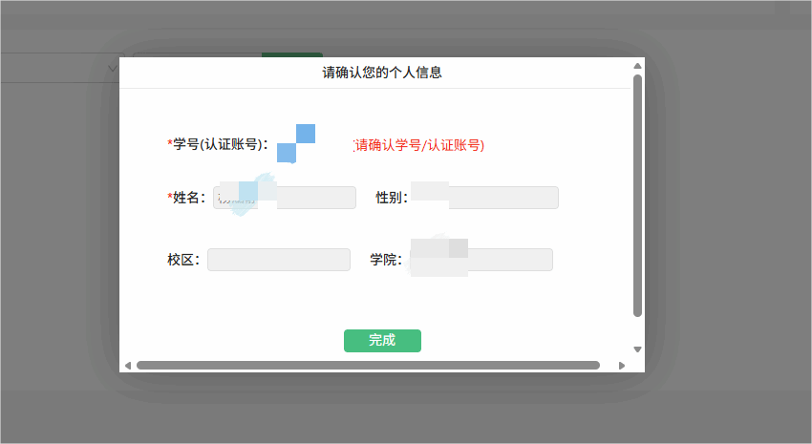Click the 校区 field label
The height and width of the screenshot is (444, 812).
point(183,260)
